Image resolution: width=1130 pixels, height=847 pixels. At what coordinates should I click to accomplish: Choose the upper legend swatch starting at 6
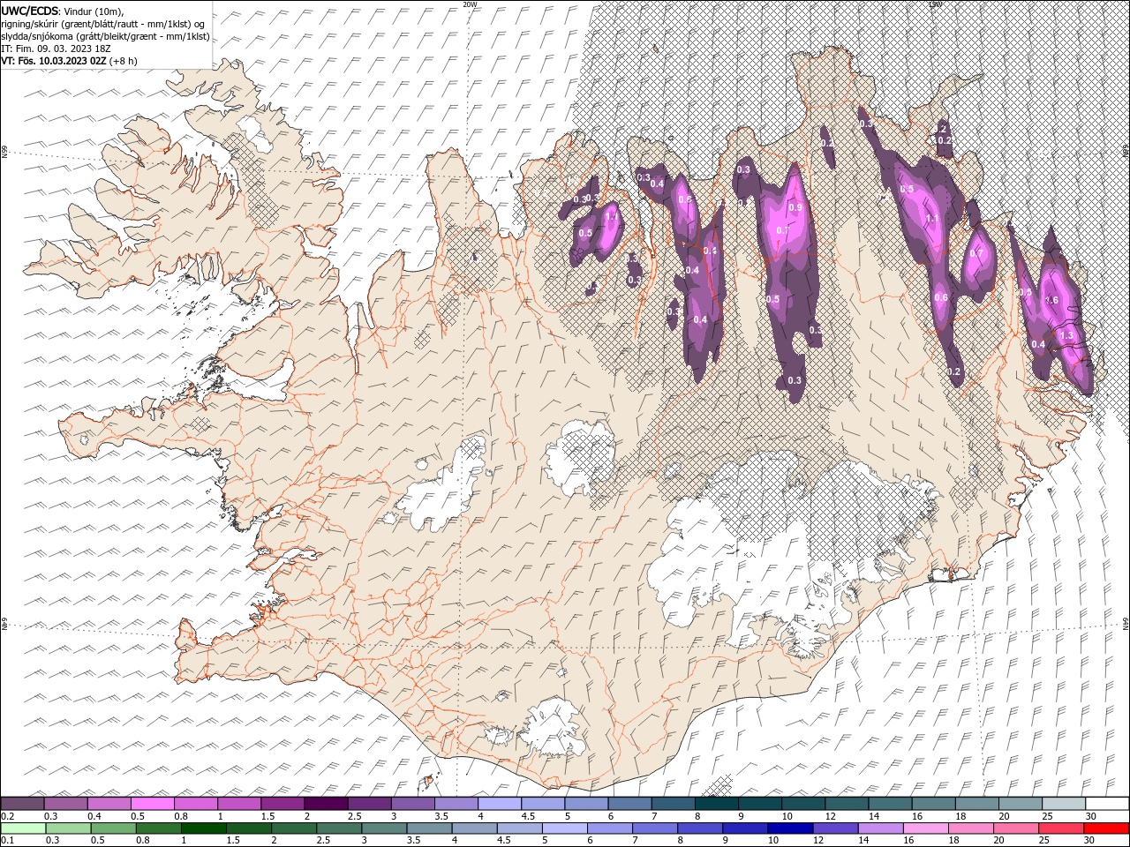630,803
